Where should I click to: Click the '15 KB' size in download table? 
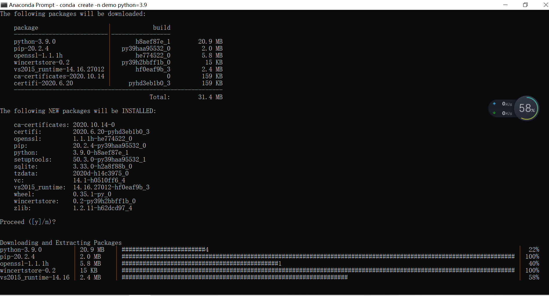click(214, 62)
